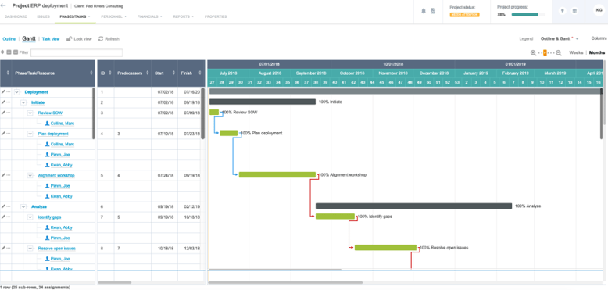The width and height of the screenshot is (608, 290).
Task: Click the edit pencil for Review SOW row
Action: (3, 113)
